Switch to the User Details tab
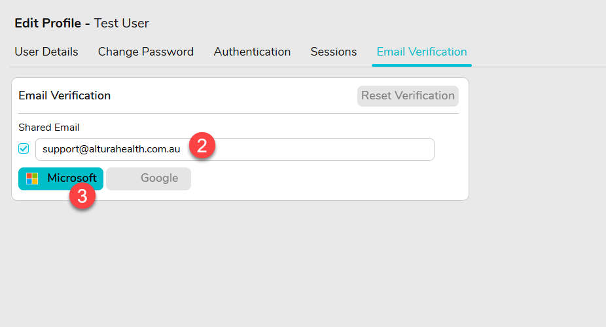This screenshot has width=606, height=327. tap(46, 52)
